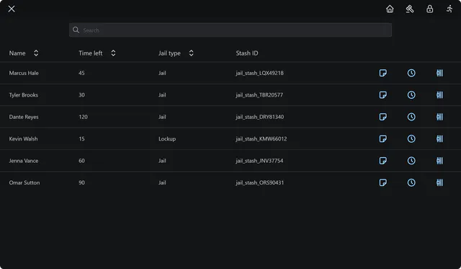Open clock time icon for Kevin Walsh
Screen dimensions: 461x269
tap(411, 138)
